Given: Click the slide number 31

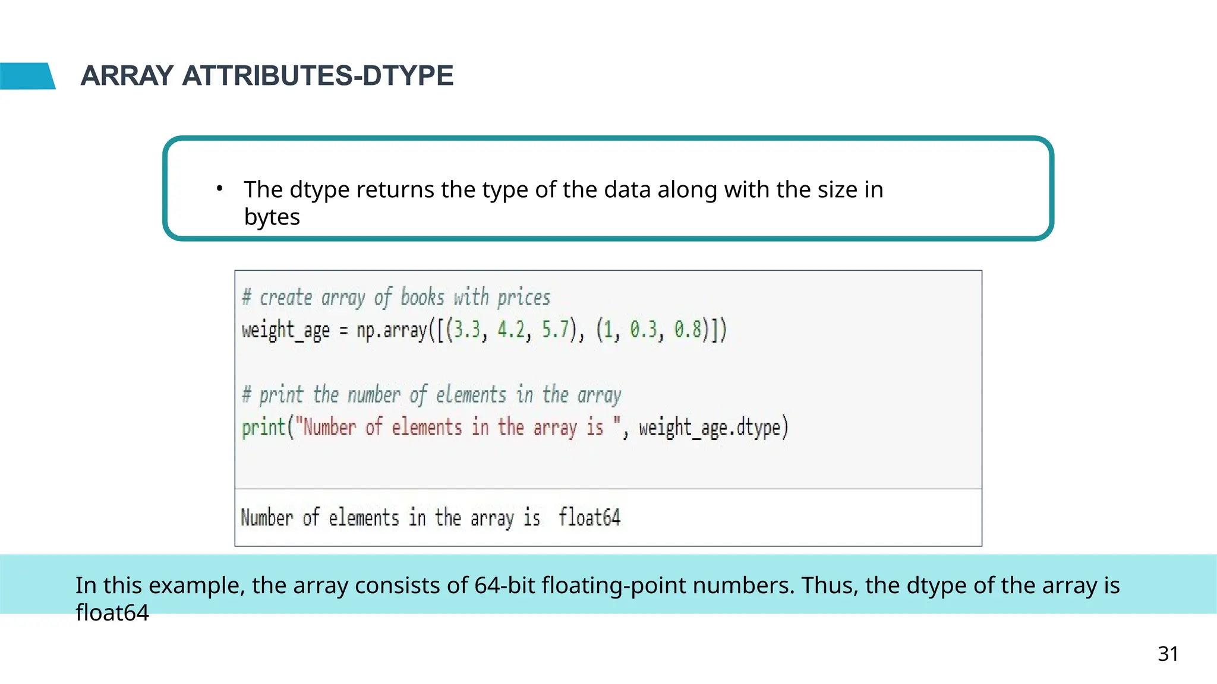Looking at the screenshot, I should coord(1168,654).
